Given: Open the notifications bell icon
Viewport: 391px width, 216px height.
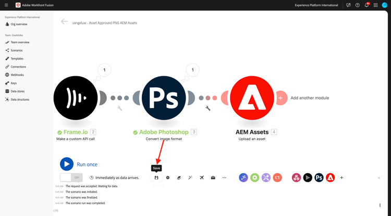Looking at the screenshot, I should [366, 5].
